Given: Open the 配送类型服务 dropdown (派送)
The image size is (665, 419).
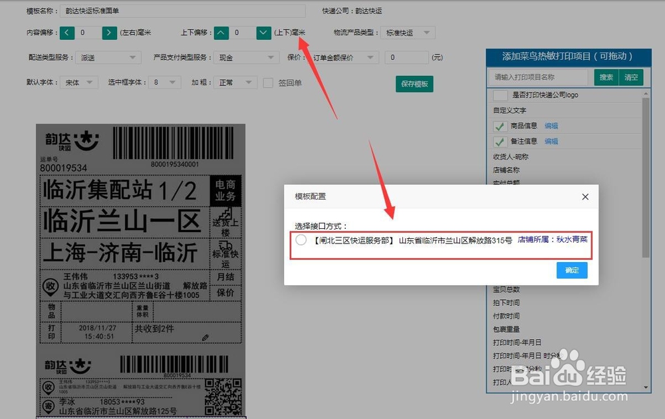Looking at the screenshot, I should coord(108,58).
